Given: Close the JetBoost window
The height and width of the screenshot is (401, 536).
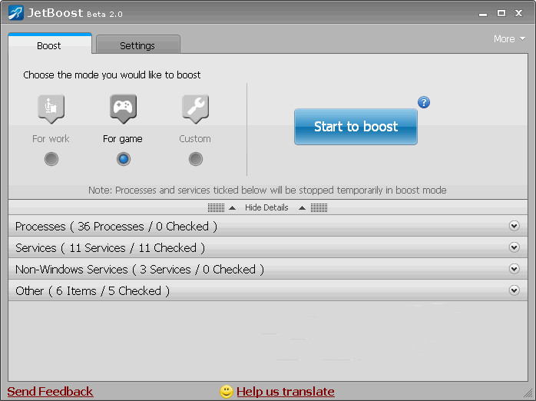Looking at the screenshot, I should 518,13.
